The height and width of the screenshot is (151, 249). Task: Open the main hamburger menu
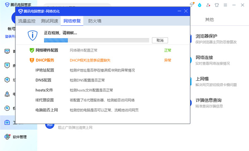pos(225,5)
